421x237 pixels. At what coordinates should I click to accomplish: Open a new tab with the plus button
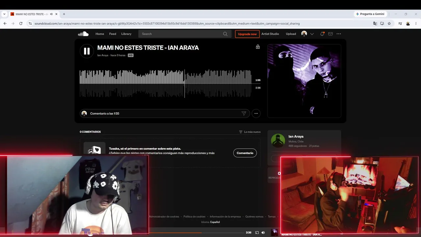(x=64, y=14)
